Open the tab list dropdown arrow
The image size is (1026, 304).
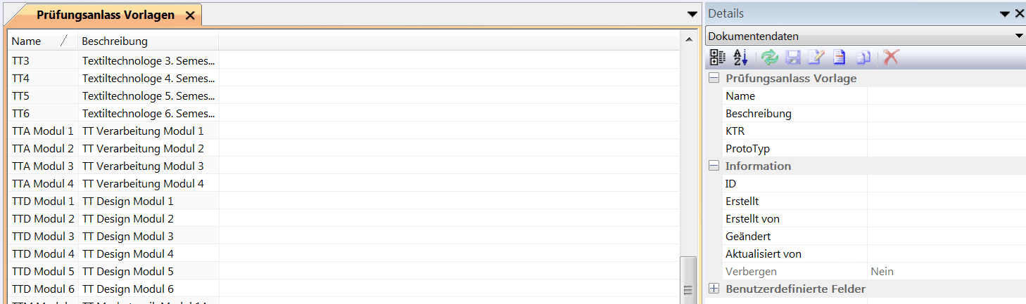coord(692,15)
